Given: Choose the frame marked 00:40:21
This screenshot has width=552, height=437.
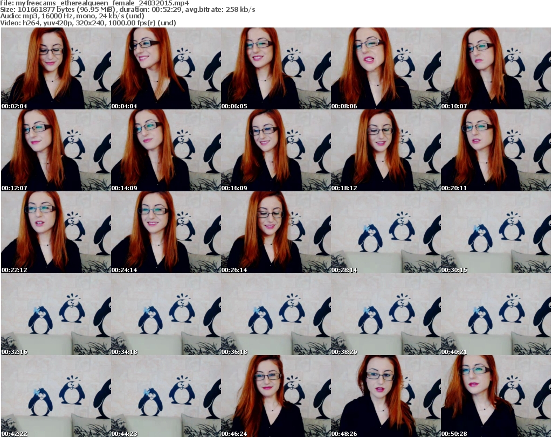Looking at the screenshot, I should pyautogui.click(x=496, y=315).
